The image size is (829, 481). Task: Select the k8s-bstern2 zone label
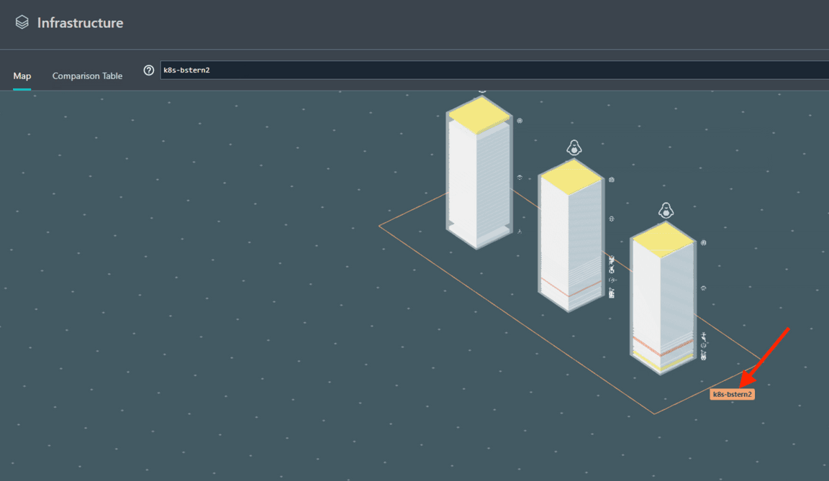732,395
